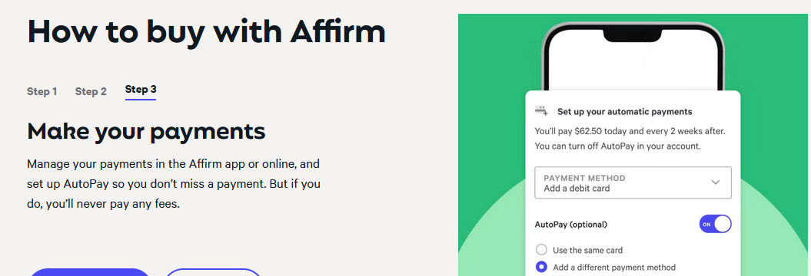This screenshot has width=811, height=276.
Task: Click the card-plus icon beside automatic payments title
Action: [541, 111]
